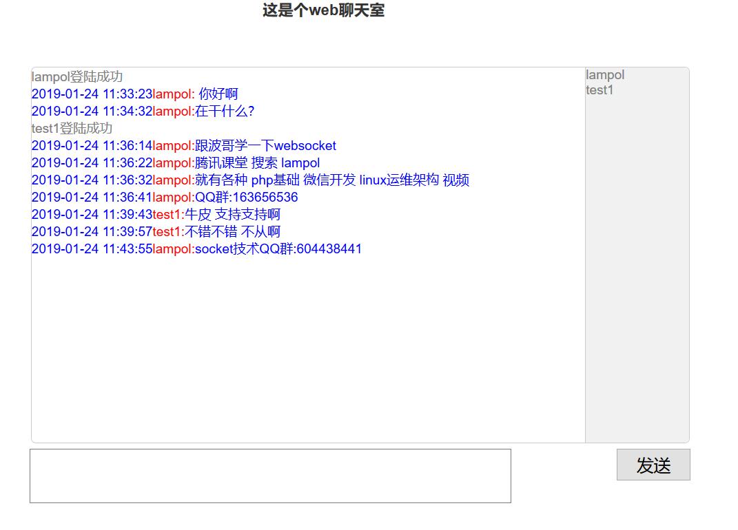Click the socket技术QQ群:604438441 message text
The image size is (738, 530).
click(278, 249)
